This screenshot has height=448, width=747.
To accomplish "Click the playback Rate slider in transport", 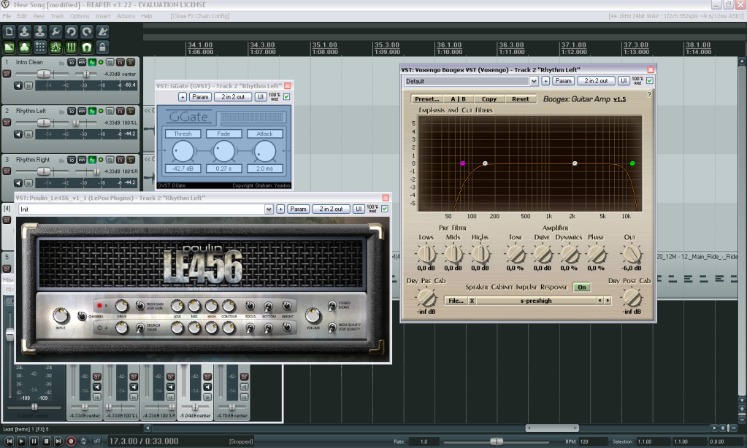I will (x=496, y=441).
